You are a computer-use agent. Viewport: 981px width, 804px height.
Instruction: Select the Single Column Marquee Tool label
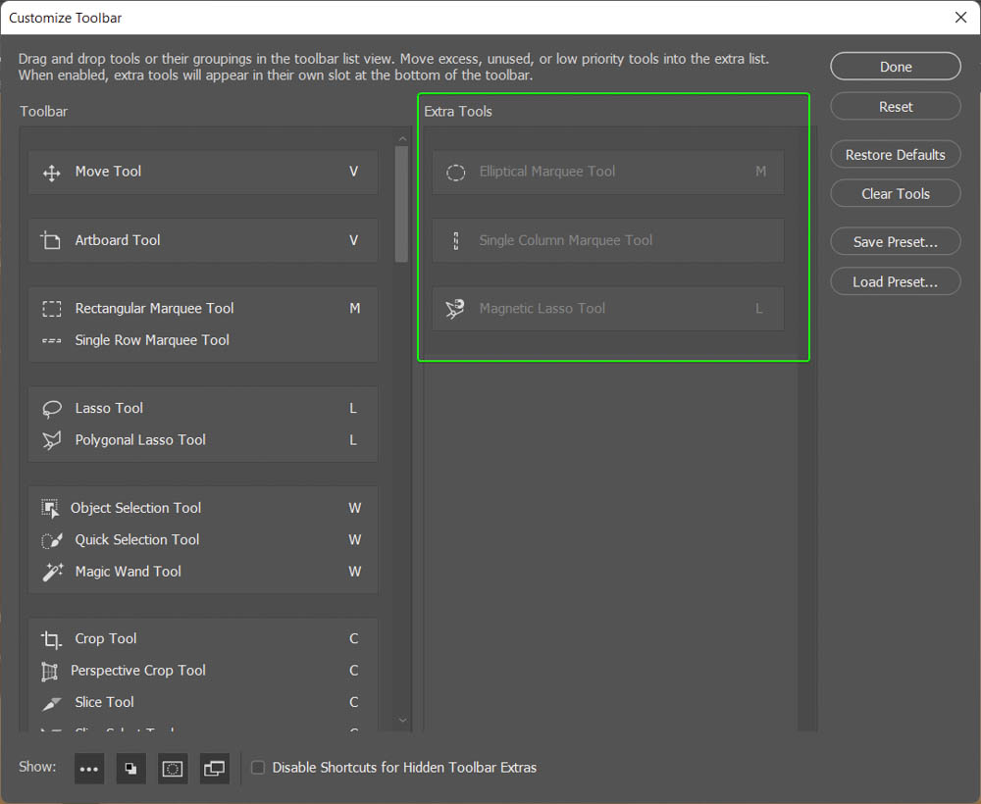[566, 240]
